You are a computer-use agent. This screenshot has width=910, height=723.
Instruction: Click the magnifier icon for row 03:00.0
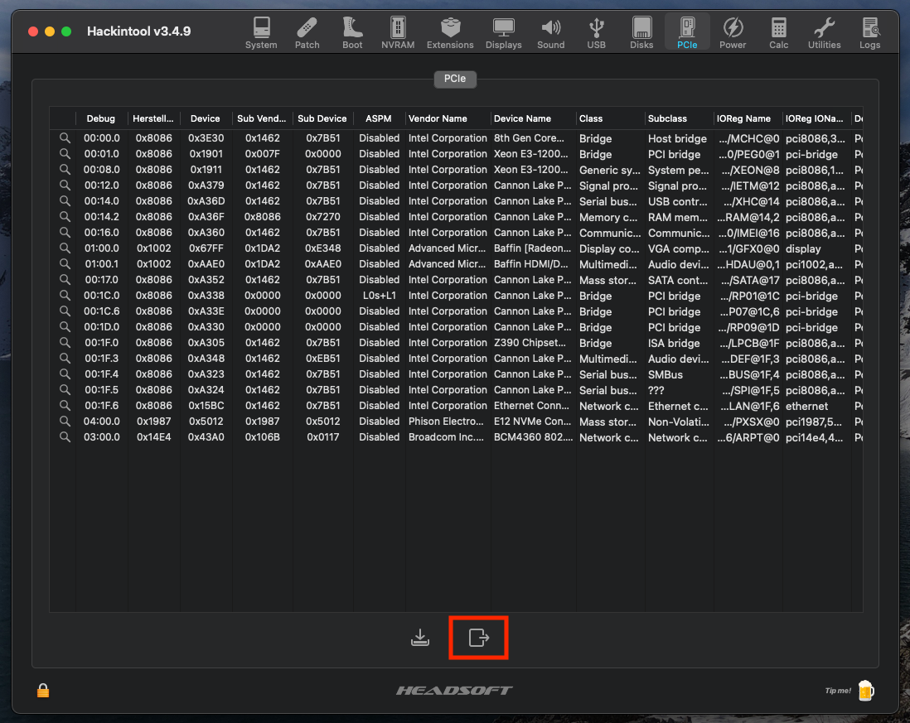click(x=65, y=436)
